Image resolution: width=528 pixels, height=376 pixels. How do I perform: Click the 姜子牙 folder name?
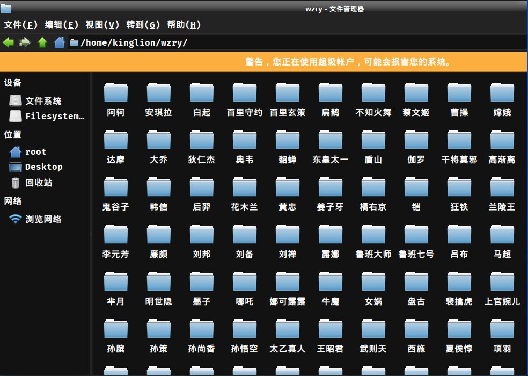(x=331, y=207)
